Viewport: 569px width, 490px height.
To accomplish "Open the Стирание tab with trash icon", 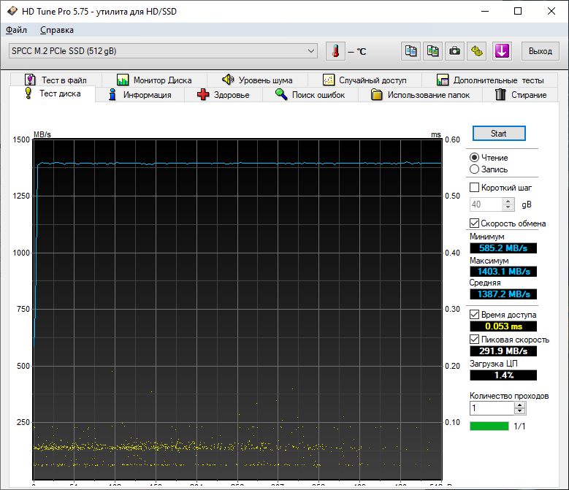I will tap(520, 95).
